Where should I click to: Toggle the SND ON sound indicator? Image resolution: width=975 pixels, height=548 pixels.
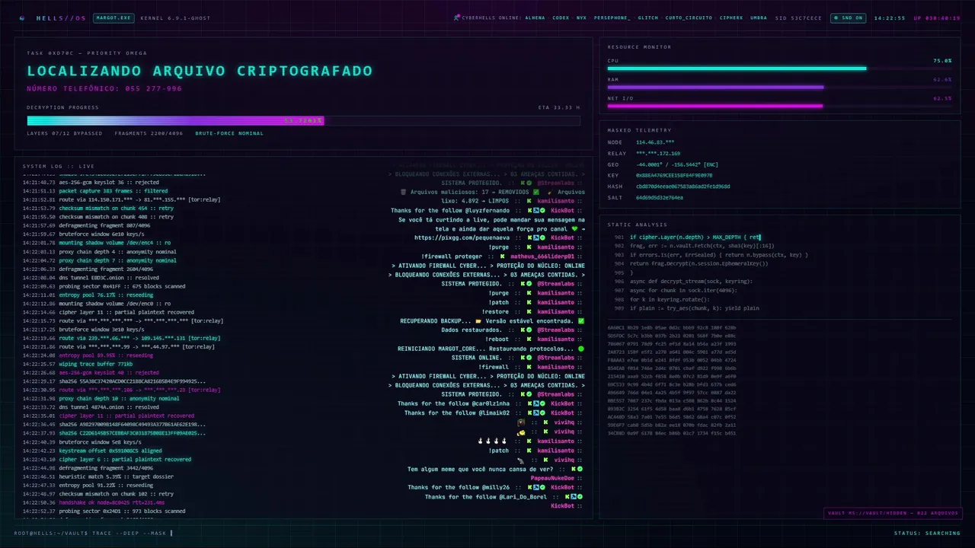click(848, 18)
